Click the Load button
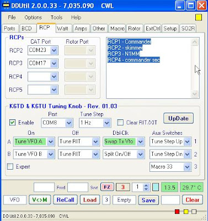 pos(90,200)
